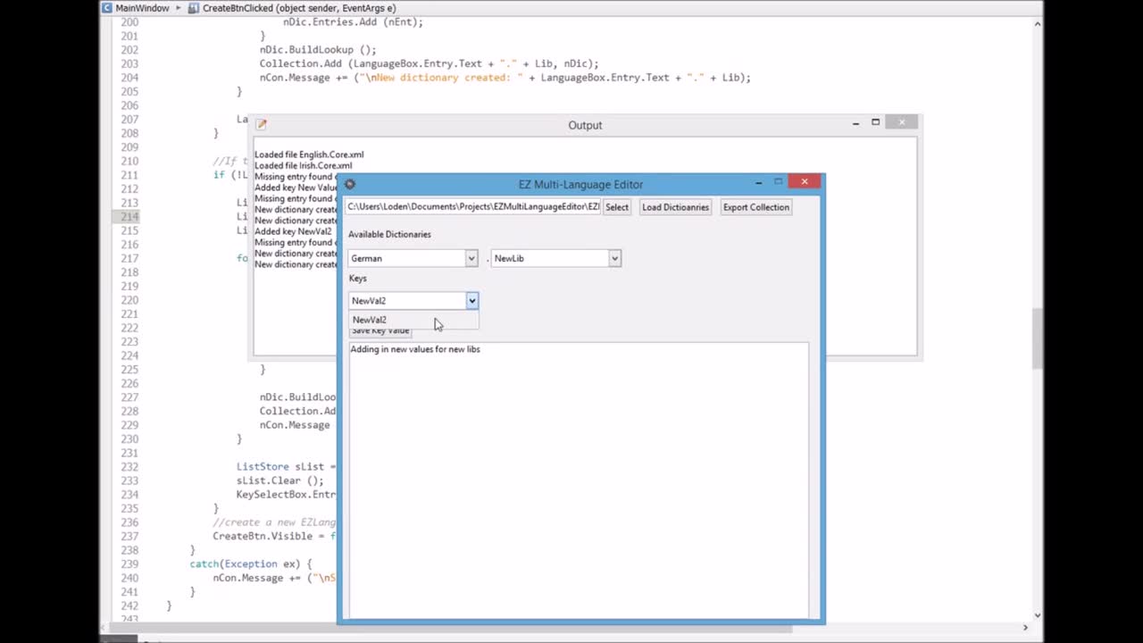The width and height of the screenshot is (1143, 643).
Task: Open the NewLib dictionary dropdown
Action: 613,258
